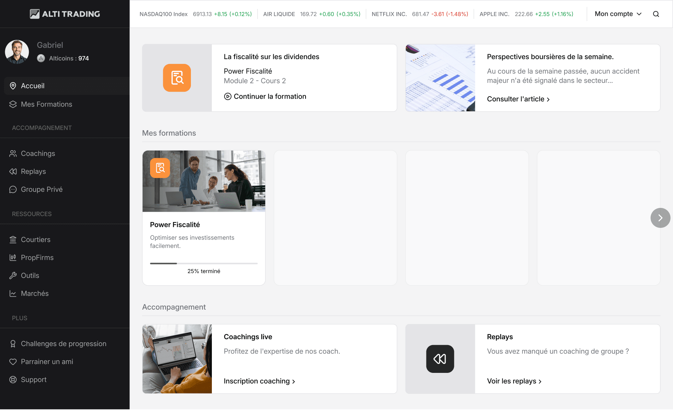
Task: Open Marchés menu item
Action: point(67,293)
